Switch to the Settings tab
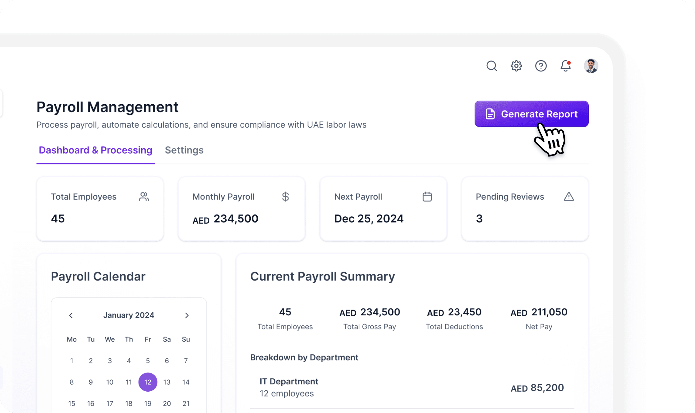Viewport: 695px width, 413px height. [184, 150]
